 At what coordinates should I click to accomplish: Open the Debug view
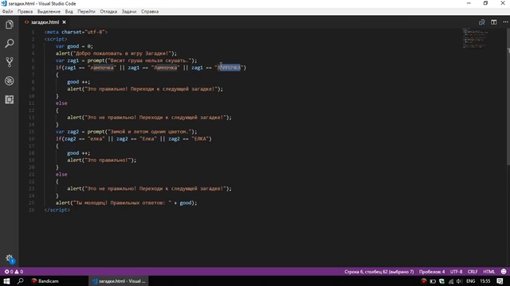[10, 81]
